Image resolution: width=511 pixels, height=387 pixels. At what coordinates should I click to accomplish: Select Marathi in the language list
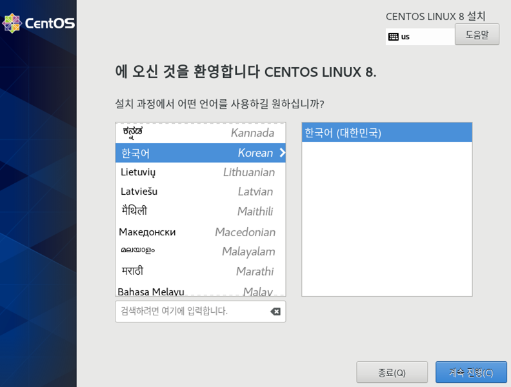point(201,271)
